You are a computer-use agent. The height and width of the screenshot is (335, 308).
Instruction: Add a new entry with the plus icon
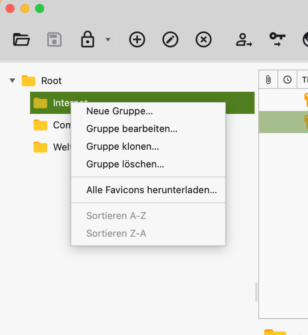tap(137, 40)
